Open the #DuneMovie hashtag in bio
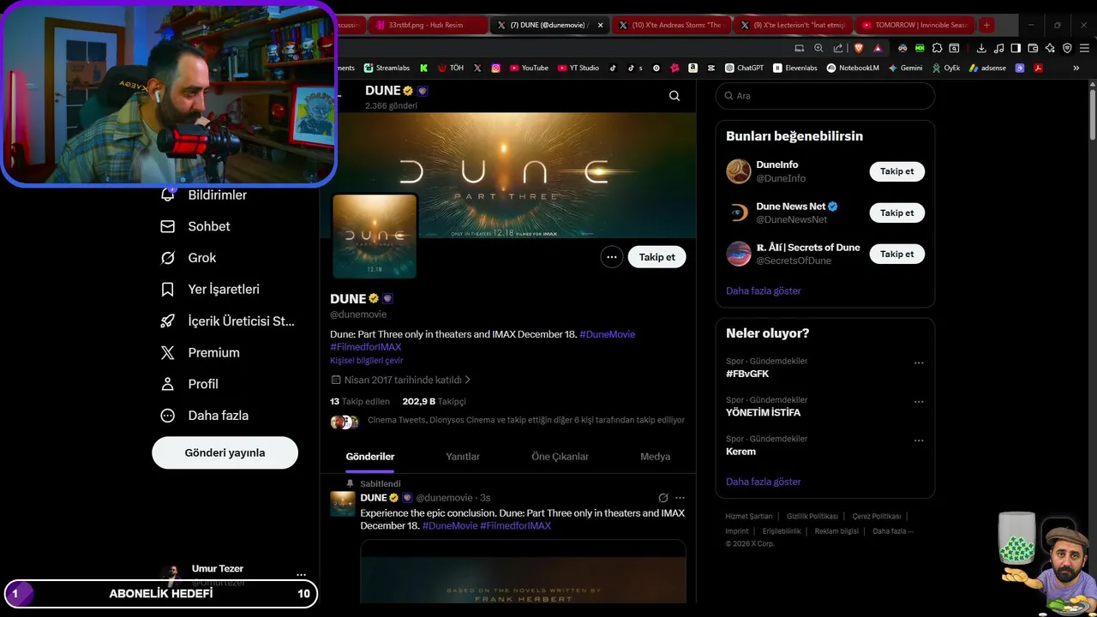This screenshot has width=1097, height=617. pos(607,334)
